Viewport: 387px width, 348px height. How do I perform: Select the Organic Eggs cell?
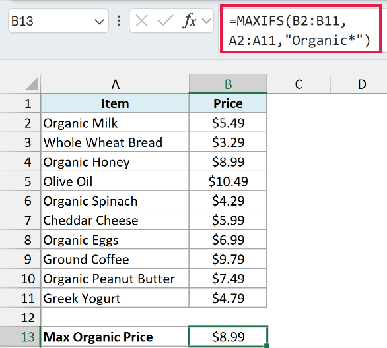(115, 239)
